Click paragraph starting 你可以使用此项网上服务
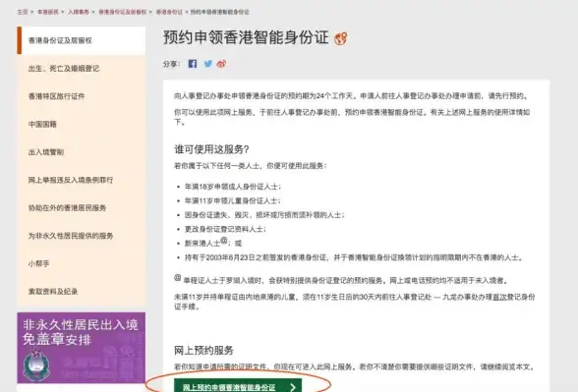Screen dimensions: 578x392 click(352, 117)
